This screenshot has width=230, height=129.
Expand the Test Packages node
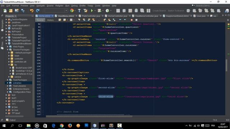coord(8,80)
